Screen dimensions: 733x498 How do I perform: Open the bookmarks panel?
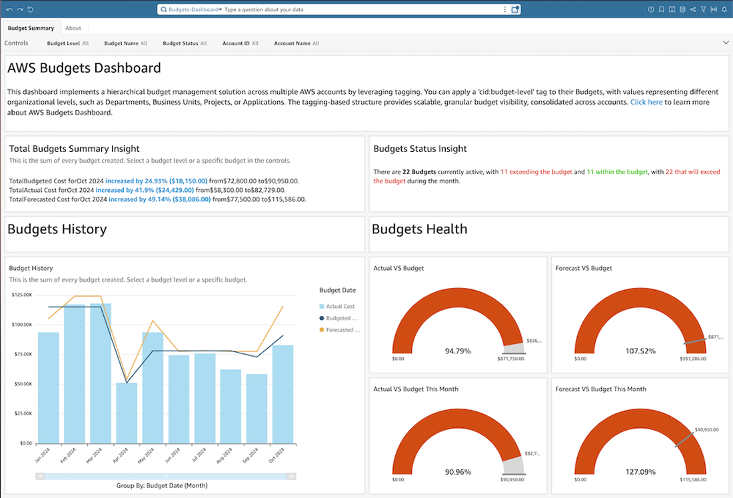pos(662,9)
